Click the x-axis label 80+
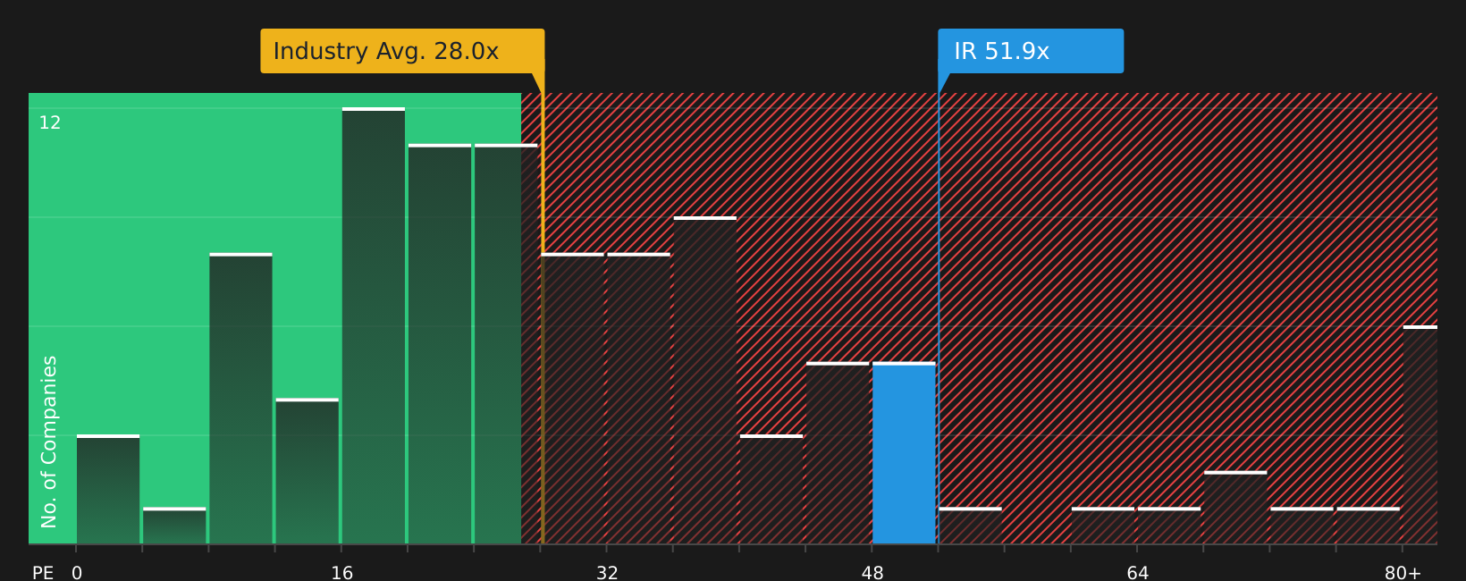 coord(1403,573)
